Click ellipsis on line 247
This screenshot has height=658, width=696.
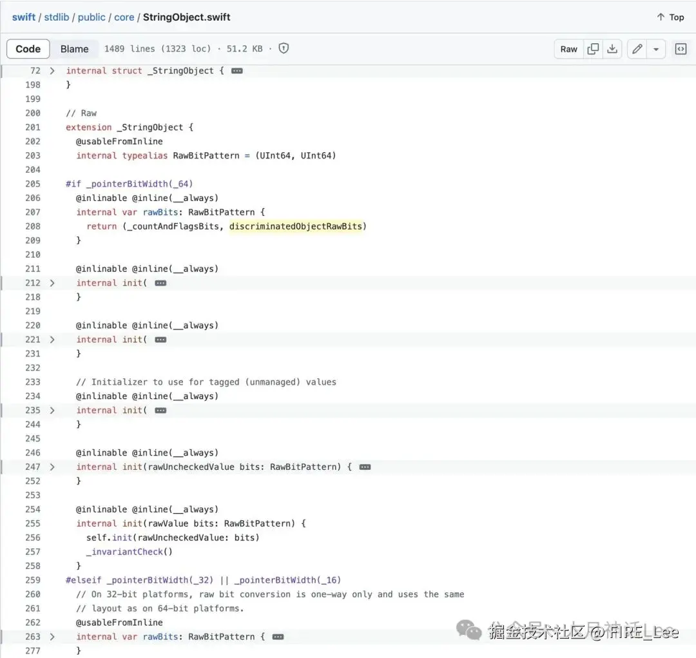click(365, 467)
